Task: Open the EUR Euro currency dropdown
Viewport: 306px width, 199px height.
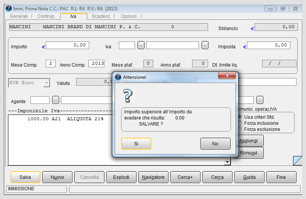Action: (x=46, y=83)
